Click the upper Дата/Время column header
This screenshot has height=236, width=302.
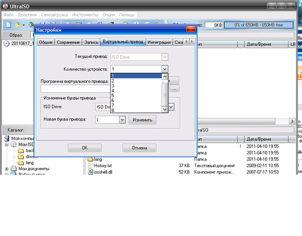266,44
